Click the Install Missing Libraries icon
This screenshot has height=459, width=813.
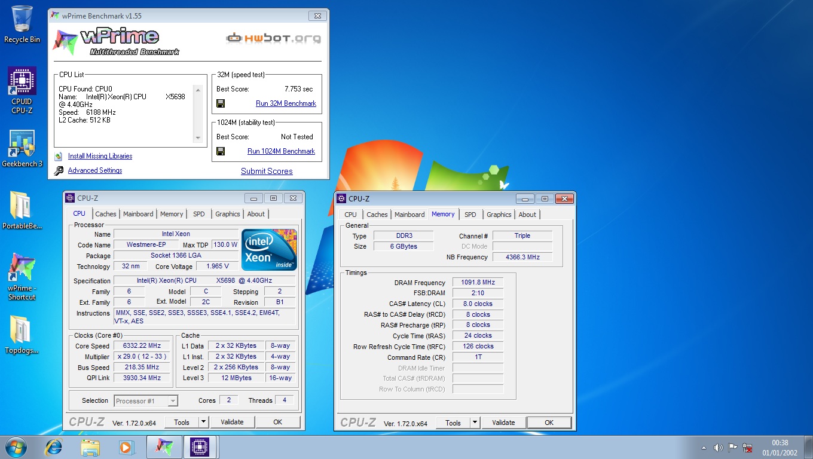(x=59, y=156)
